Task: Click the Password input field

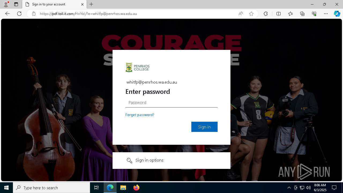Action: (x=171, y=103)
